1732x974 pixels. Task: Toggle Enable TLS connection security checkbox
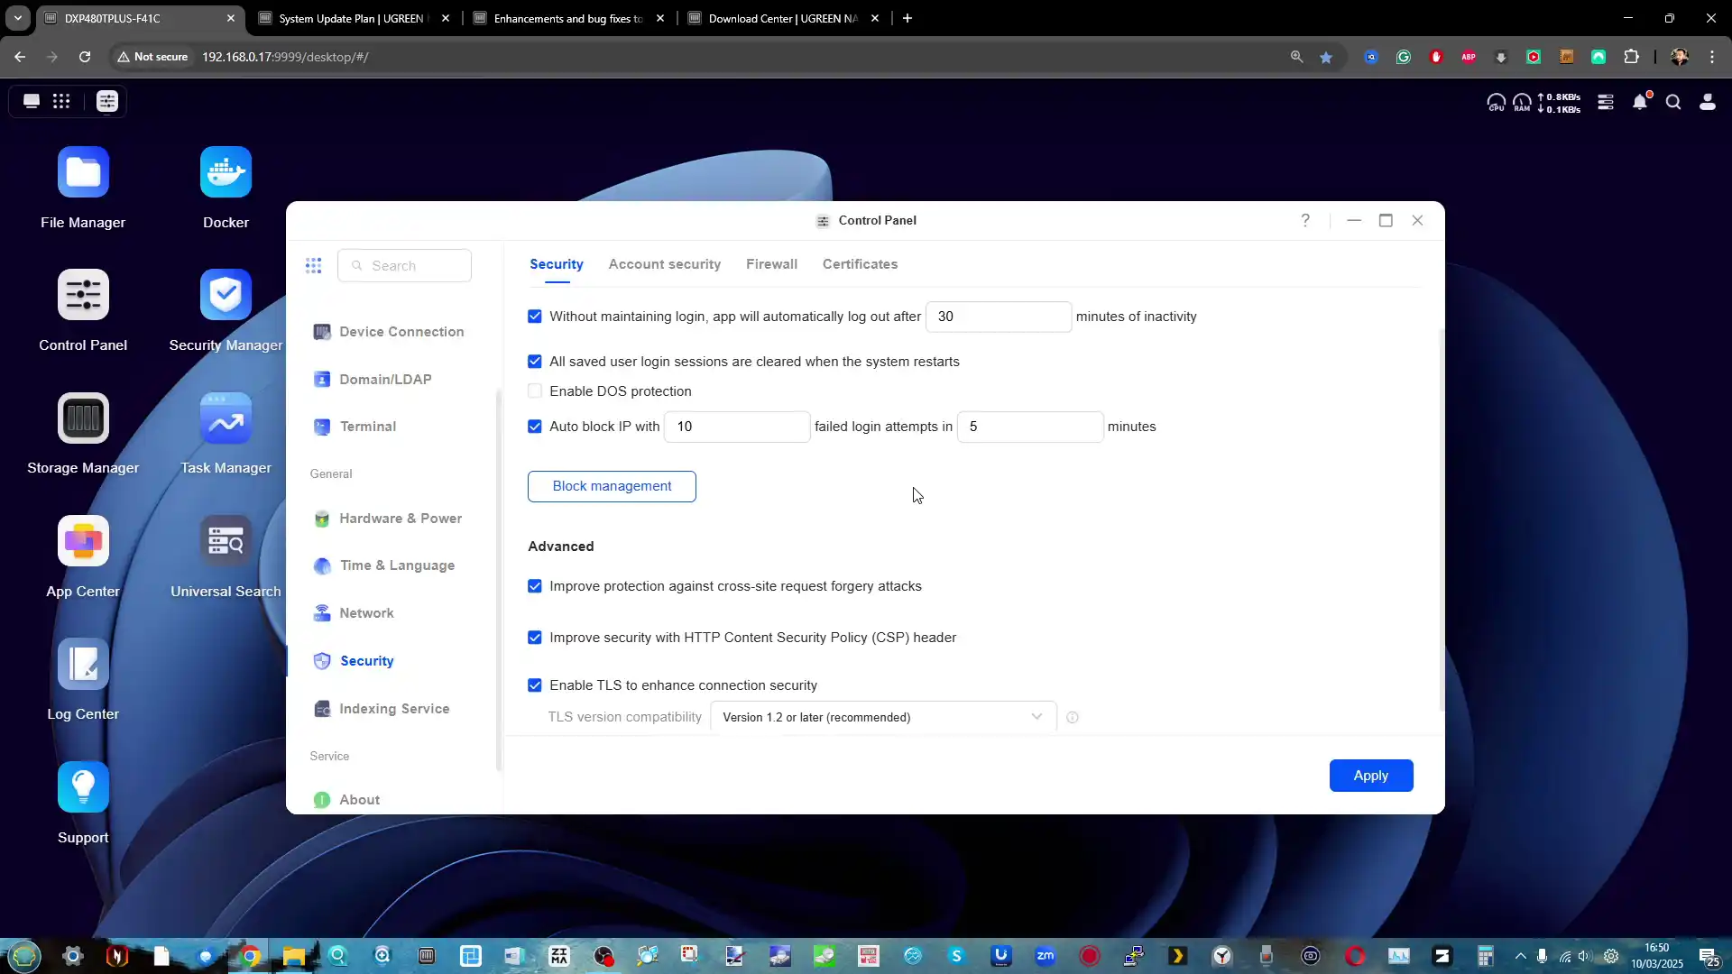tap(535, 685)
